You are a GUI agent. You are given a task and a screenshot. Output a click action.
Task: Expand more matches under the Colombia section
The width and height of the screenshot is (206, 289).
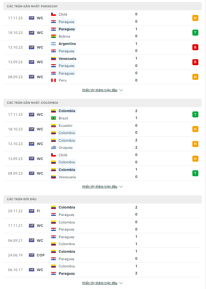pos(102,187)
